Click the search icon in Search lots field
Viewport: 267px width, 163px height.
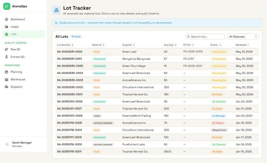point(188,37)
